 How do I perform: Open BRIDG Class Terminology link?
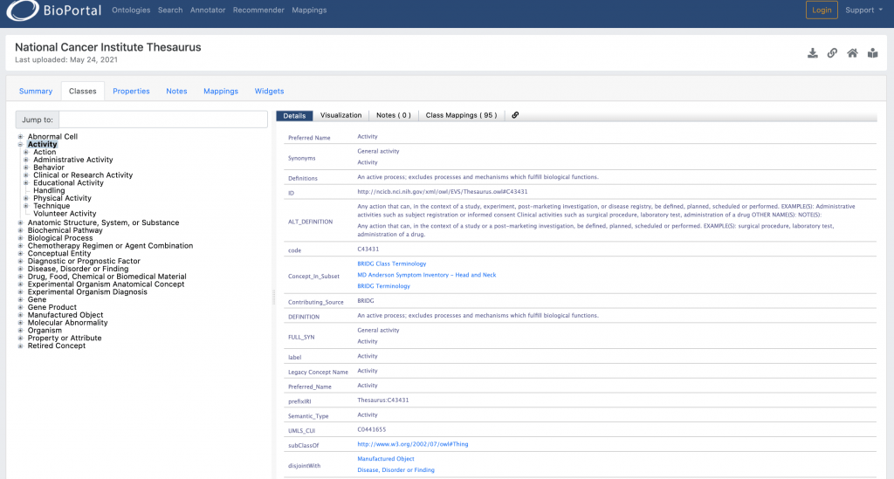[392, 263]
